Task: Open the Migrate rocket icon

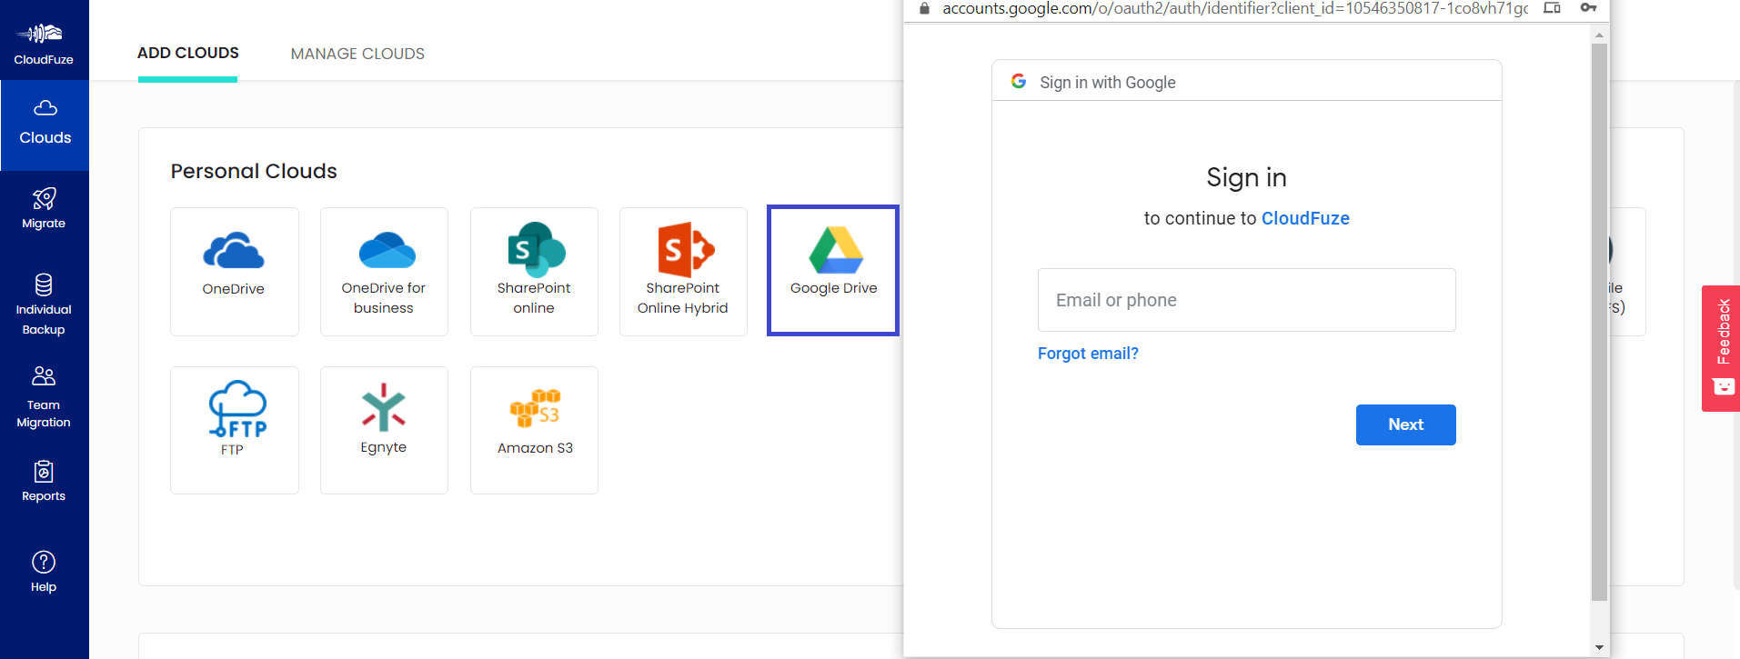Action: (x=44, y=198)
